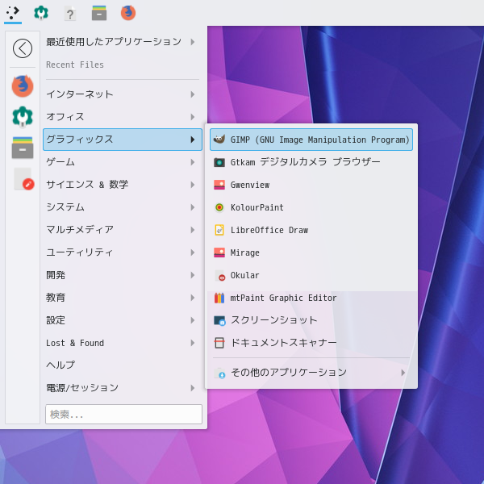
Task: Expand the 最近使用したアプリケーション submenu arrow
Action: 193,42
